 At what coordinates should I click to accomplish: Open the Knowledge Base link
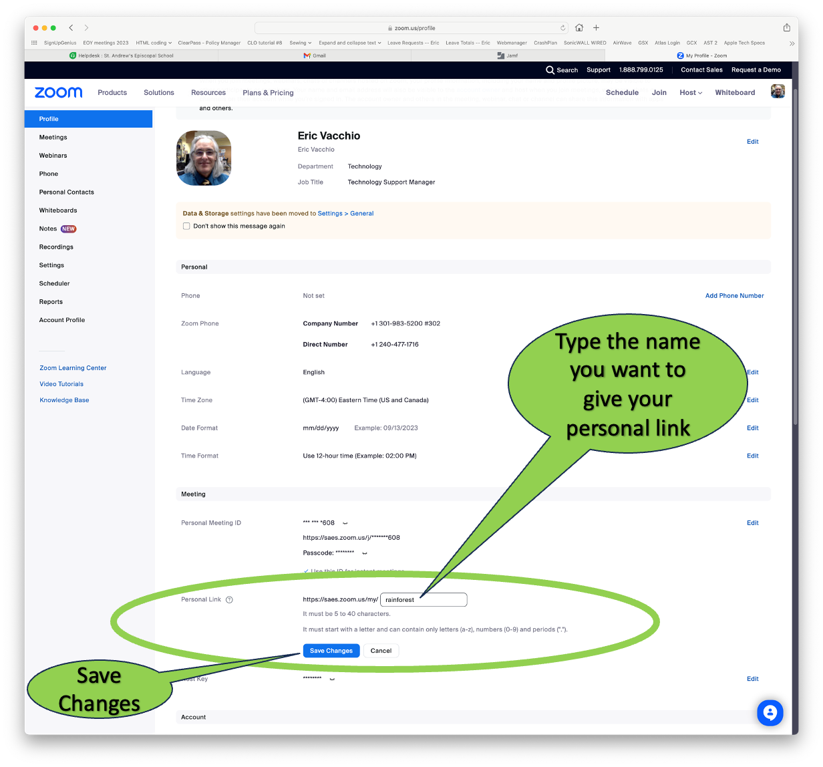pos(64,400)
